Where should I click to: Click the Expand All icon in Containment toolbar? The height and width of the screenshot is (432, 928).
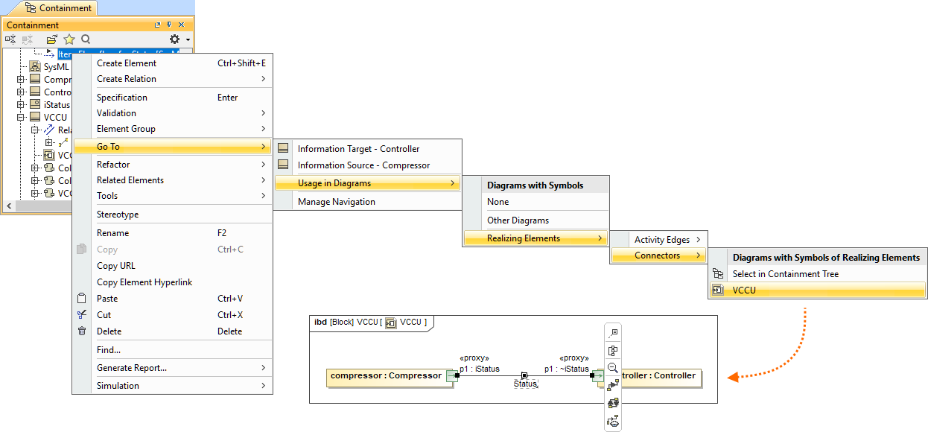[x=11, y=39]
